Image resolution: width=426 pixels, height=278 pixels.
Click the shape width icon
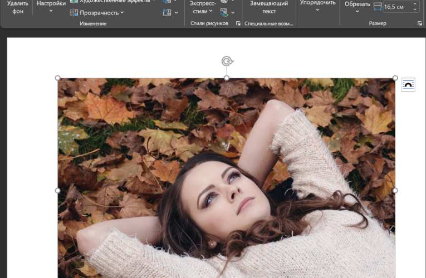(x=378, y=7)
